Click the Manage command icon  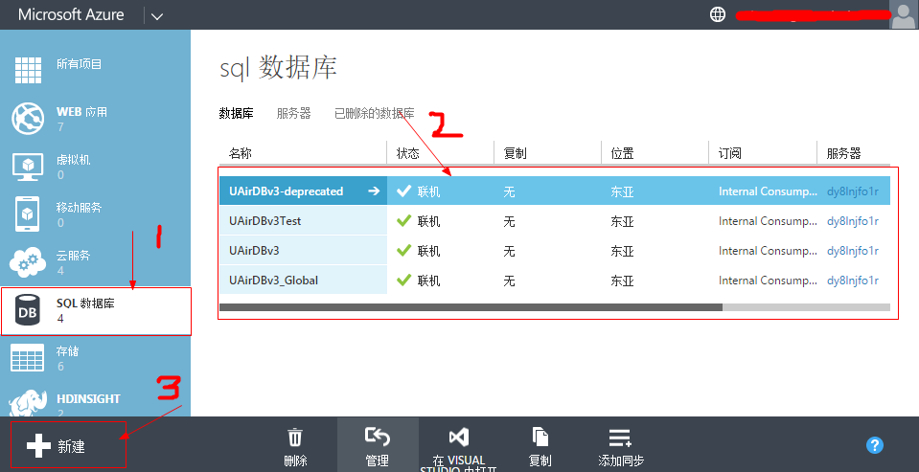pos(378,437)
